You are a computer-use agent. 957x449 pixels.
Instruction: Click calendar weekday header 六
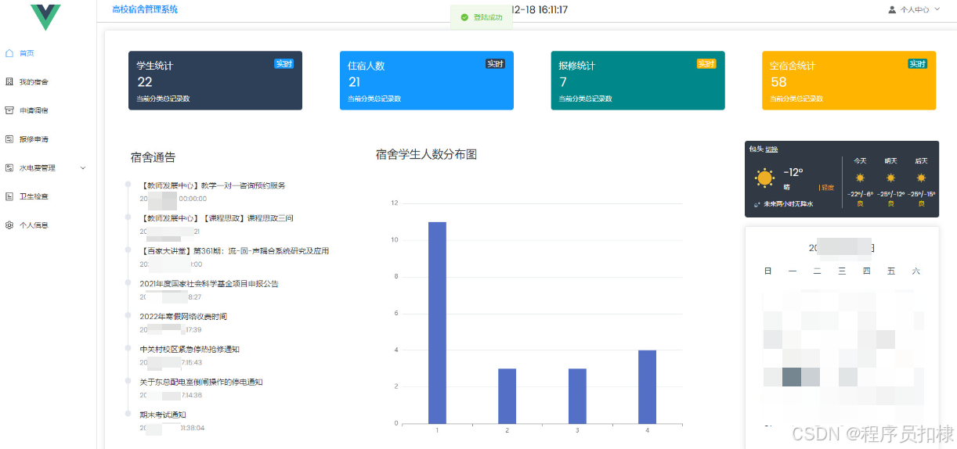point(915,271)
